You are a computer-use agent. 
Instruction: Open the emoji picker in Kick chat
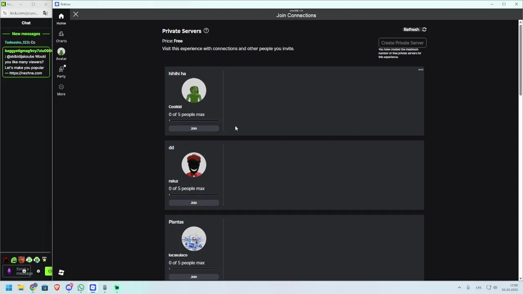(x=24, y=271)
